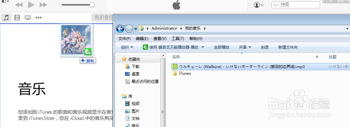This screenshot has height=127, width=350.
Task: Click the iTunes play button
Action: point(31,5)
